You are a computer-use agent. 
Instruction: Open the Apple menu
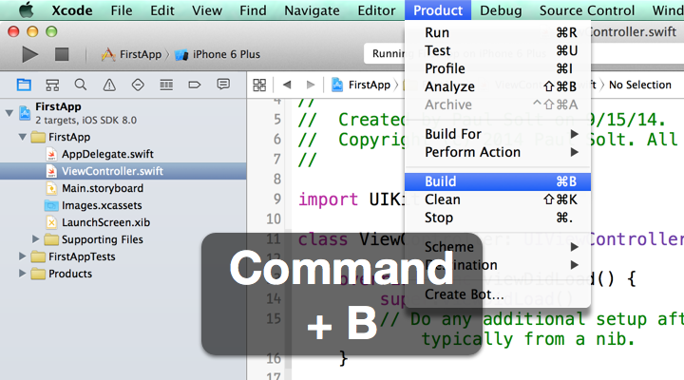(x=26, y=9)
